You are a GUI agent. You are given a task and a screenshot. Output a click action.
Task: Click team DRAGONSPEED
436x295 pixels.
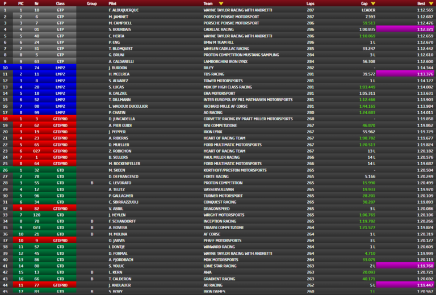point(217,209)
